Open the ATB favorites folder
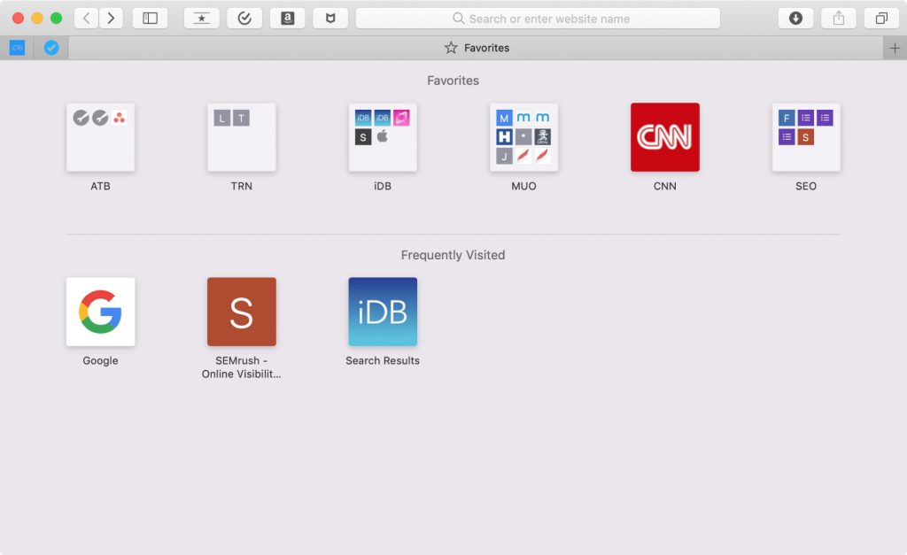 [x=100, y=137]
